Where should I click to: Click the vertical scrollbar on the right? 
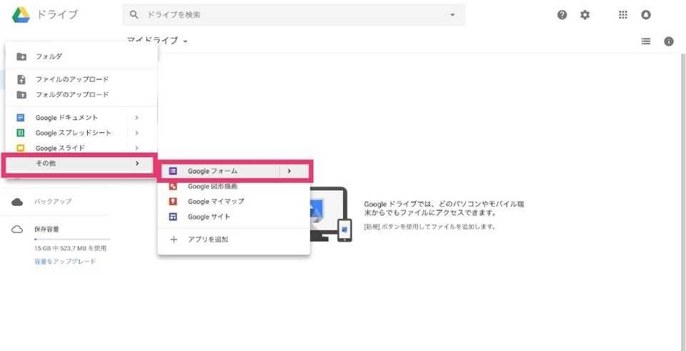(683, 202)
